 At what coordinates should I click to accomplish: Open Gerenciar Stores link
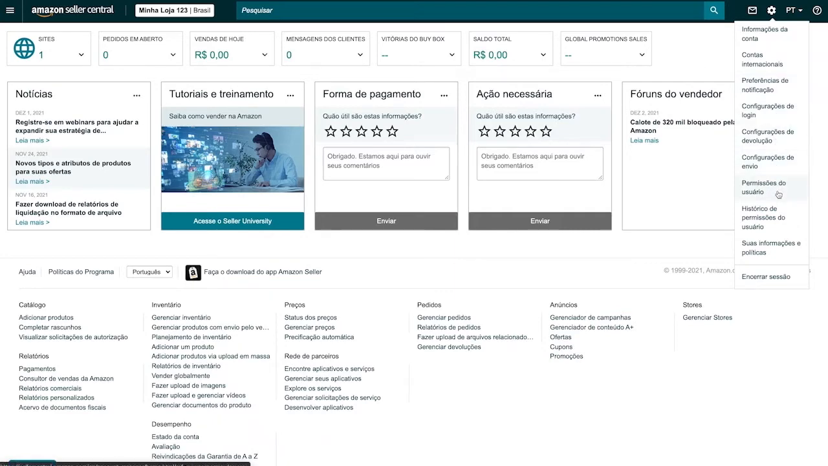pyautogui.click(x=708, y=318)
